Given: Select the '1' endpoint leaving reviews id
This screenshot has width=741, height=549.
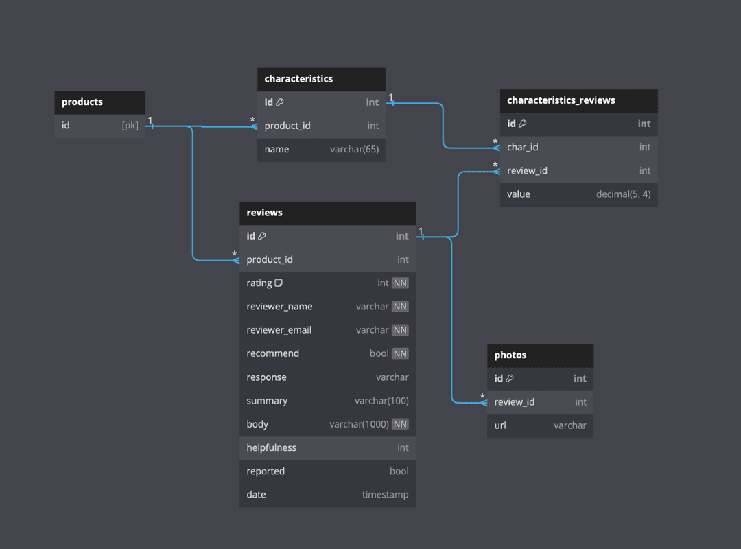Looking at the screenshot, I should 421,233.
